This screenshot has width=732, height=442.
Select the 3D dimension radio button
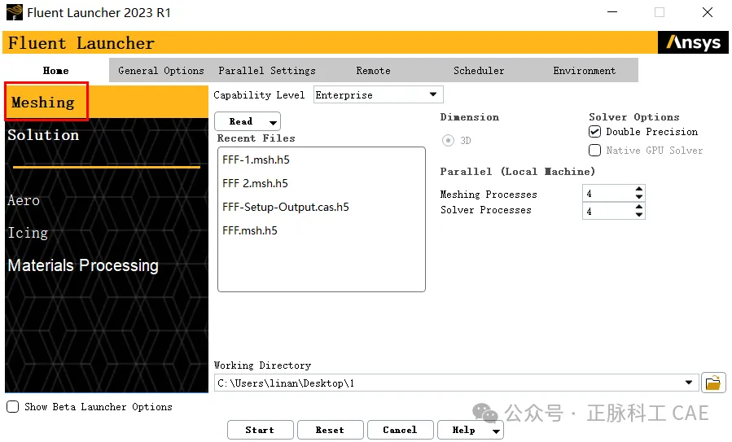(x=448, y=141)
